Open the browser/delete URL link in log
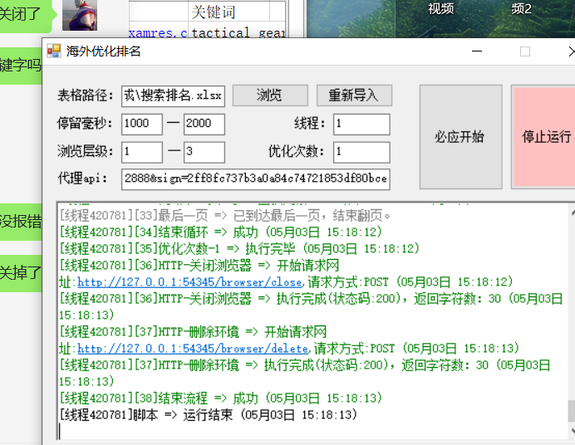This screenshot has height=445, width=575. [193, 349]
